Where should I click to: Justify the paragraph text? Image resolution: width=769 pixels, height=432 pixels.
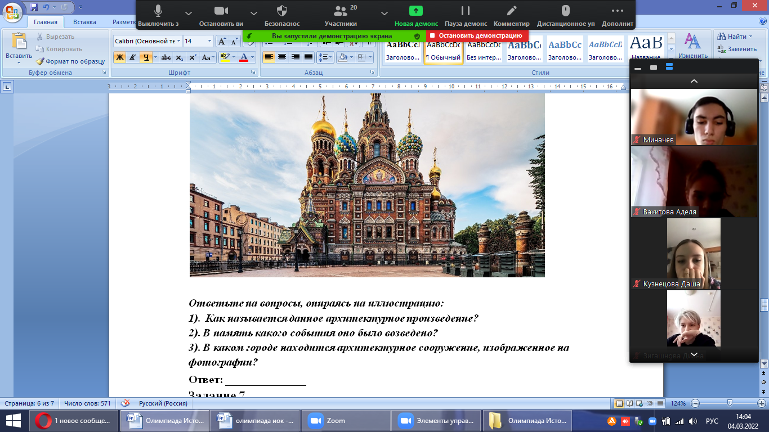pos(308,57)
